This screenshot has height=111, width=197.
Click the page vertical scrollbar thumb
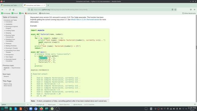pos(196,47)
